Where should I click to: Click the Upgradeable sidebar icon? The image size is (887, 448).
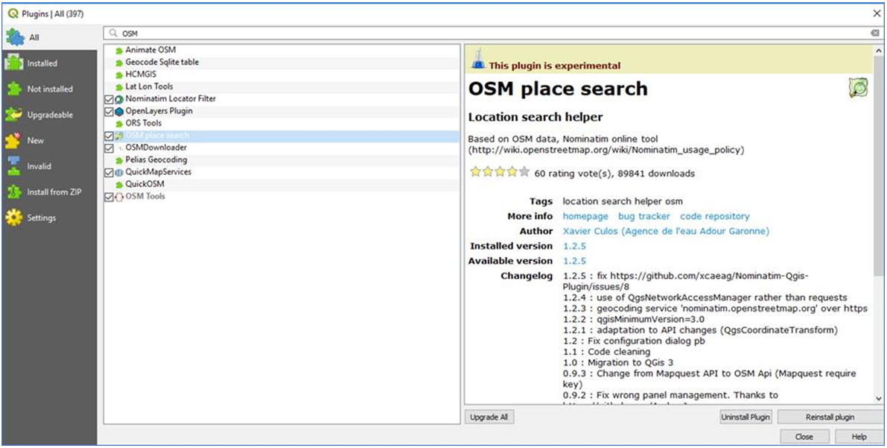[x=15, y=115]
